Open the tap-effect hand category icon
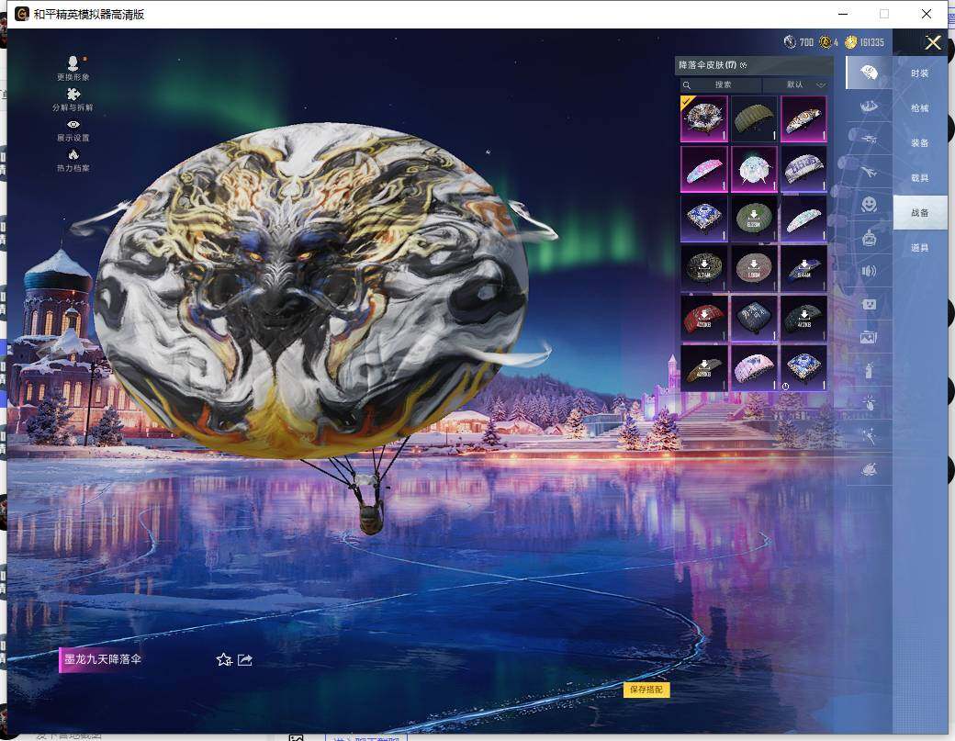The image size is (955, 741). pos(869,402)
